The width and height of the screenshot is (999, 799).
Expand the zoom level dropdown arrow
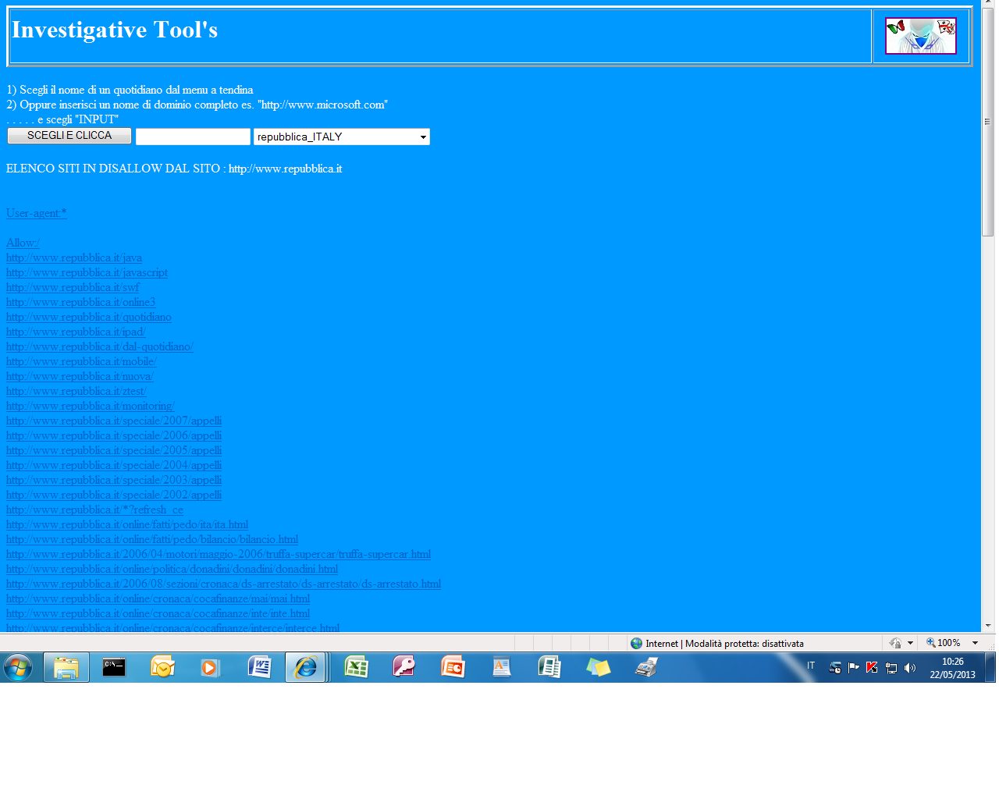click(975, 643)
